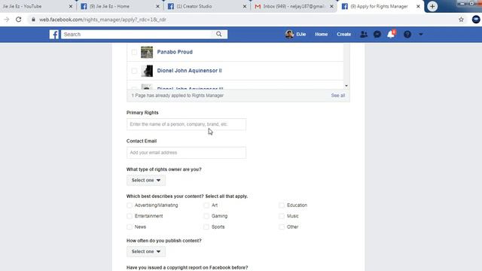
Task: Tick the Other checkbox
Action: tap(282, 227)
